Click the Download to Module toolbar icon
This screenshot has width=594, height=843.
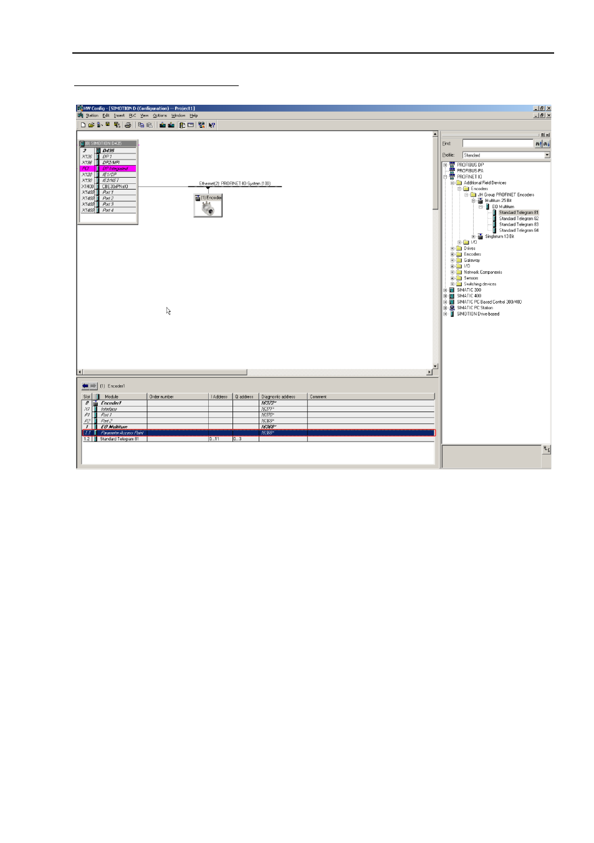click(163, 125)
